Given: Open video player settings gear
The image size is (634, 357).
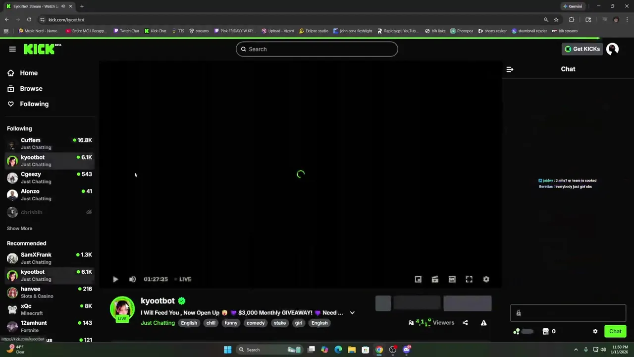Looking at the screenshot, I should (486, 279).
